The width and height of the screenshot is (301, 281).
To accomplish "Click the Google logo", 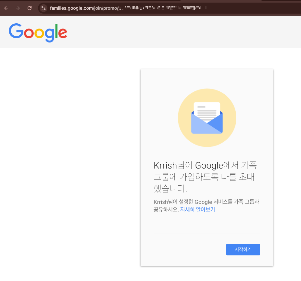I will pyautogui.click(x=38, y=32).
